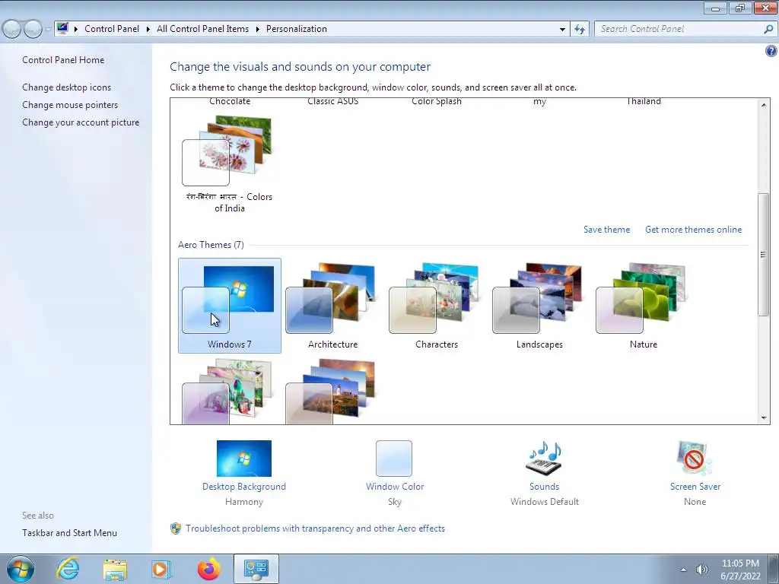Open Windows Explorer from taskbar
This screenshot has width=779, height=584.
(x=115, y=569)
